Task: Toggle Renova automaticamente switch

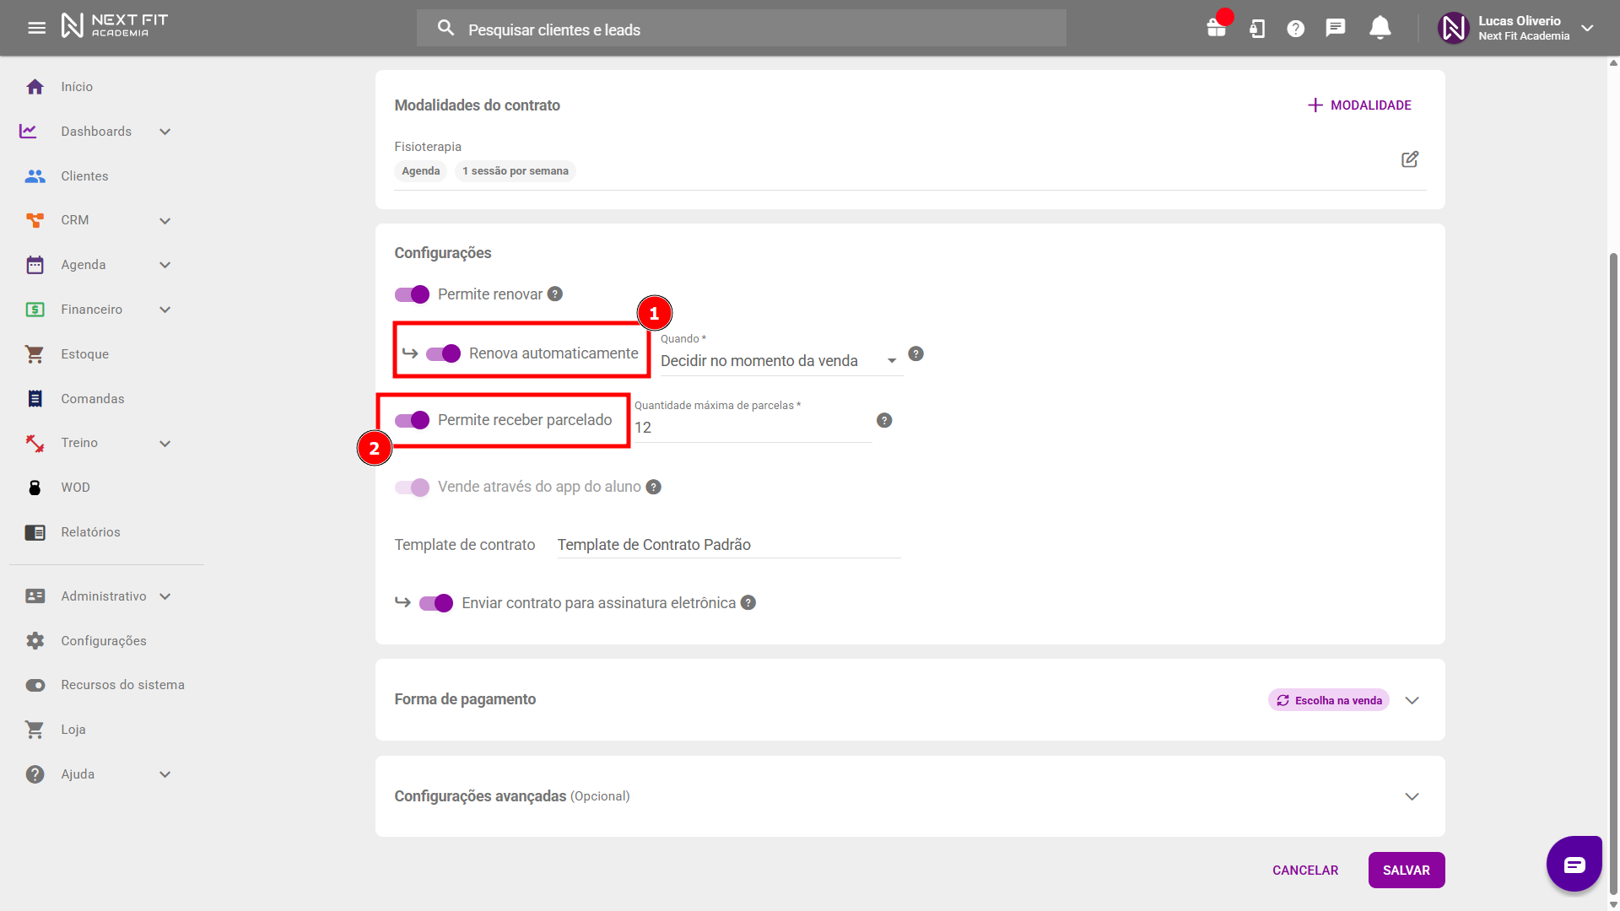Action: tap(443, 353)
